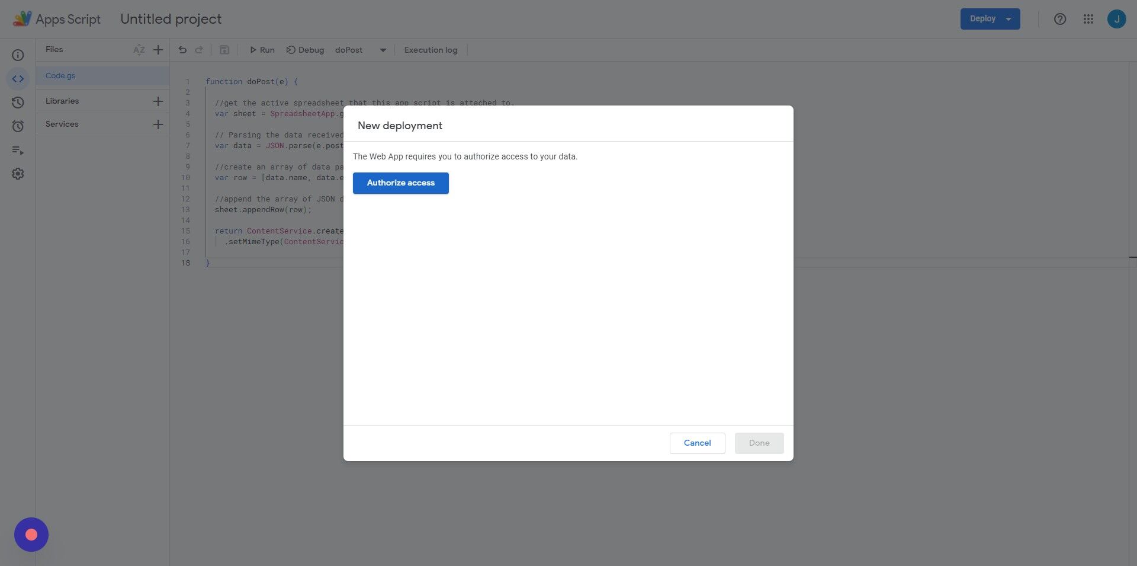This screenshot has height=566, width=1137.
Task: Open Project Settings
Action: click(18, 173)
